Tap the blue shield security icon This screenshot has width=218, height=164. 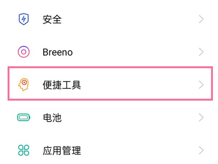click(x=24, y=19)
